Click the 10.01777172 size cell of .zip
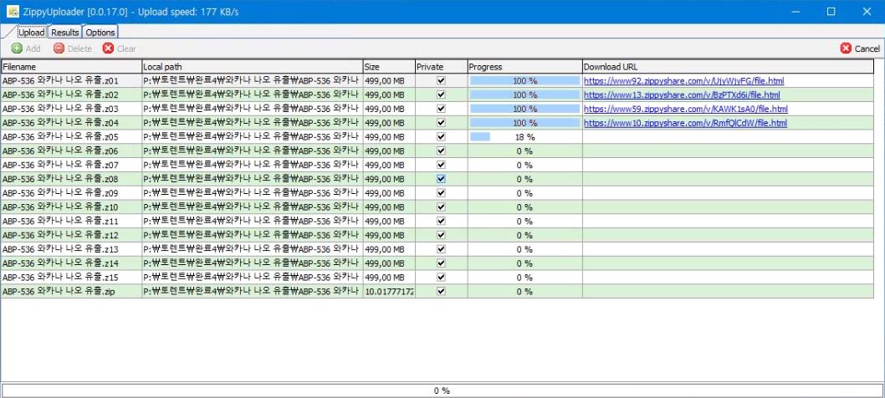 pyautogui.click(x=389, y=291)
